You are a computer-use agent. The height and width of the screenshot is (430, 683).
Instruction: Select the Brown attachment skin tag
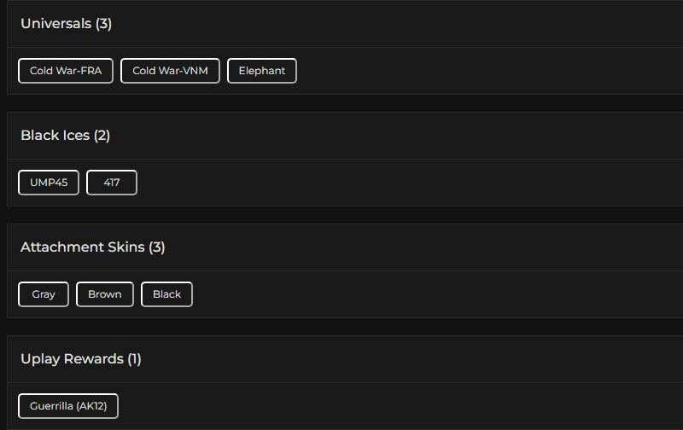[x=105, y=294]
